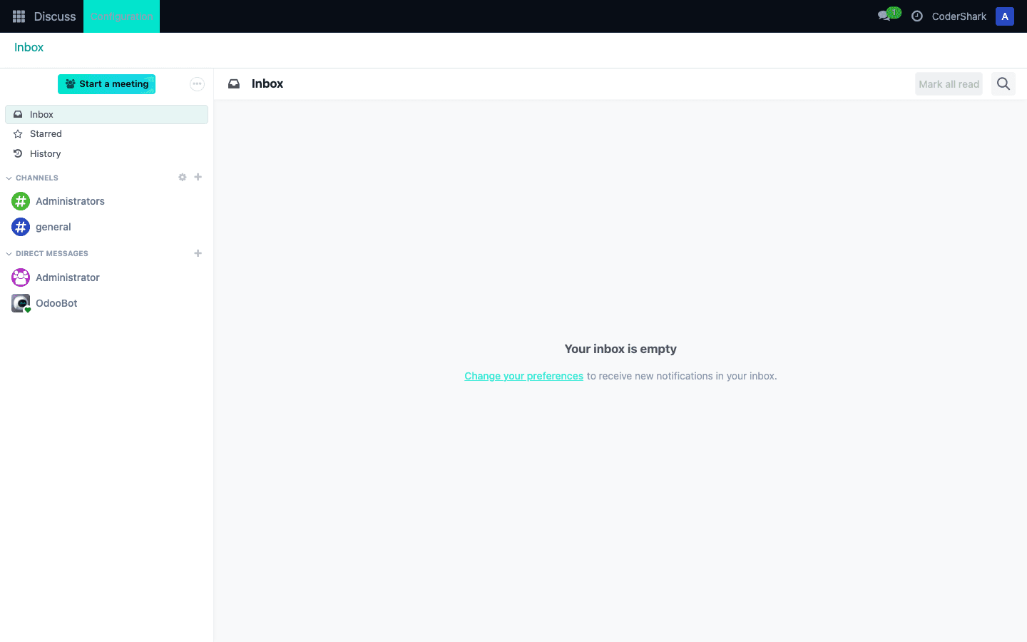Viewport: 1027px width, 642px height.
Task: Open the general channel
Action: pyautogui.click(x=106, y=227)
